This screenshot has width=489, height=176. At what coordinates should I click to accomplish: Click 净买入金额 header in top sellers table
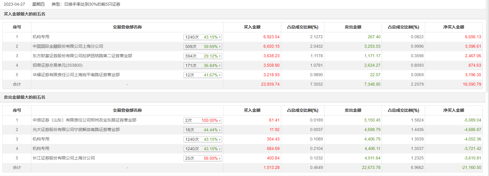pyautogui.click(x=453, y=111)
